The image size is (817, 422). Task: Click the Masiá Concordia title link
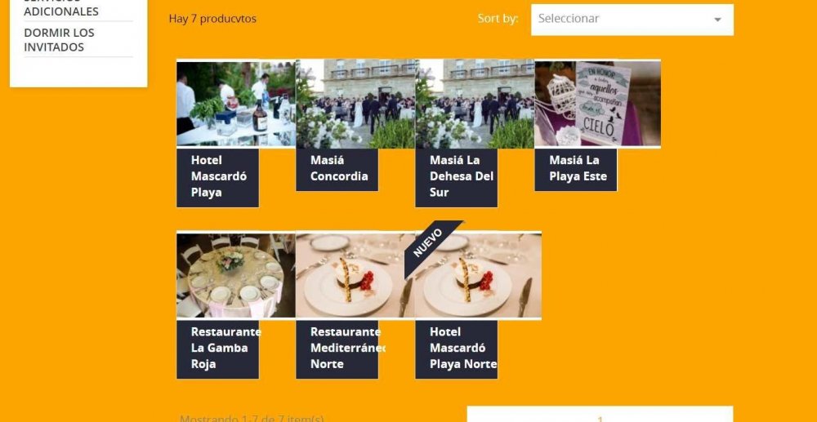coord(339,168)
